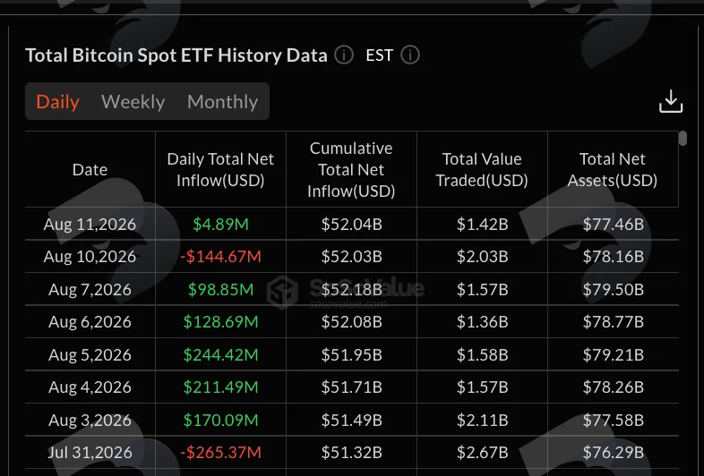Click the Date column header
This screenshot has width=704, height=476.
(90, 170)
